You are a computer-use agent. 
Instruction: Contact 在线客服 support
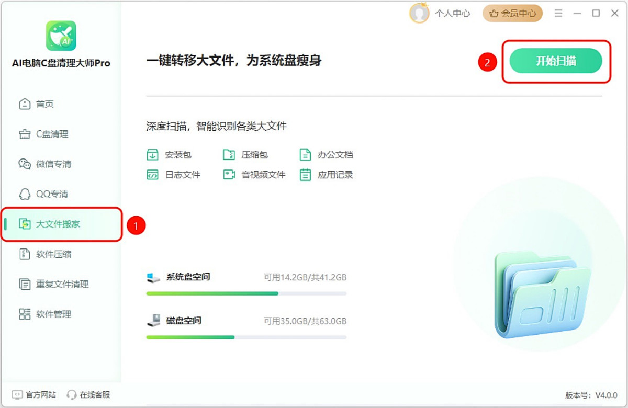(x=88, y=394)
